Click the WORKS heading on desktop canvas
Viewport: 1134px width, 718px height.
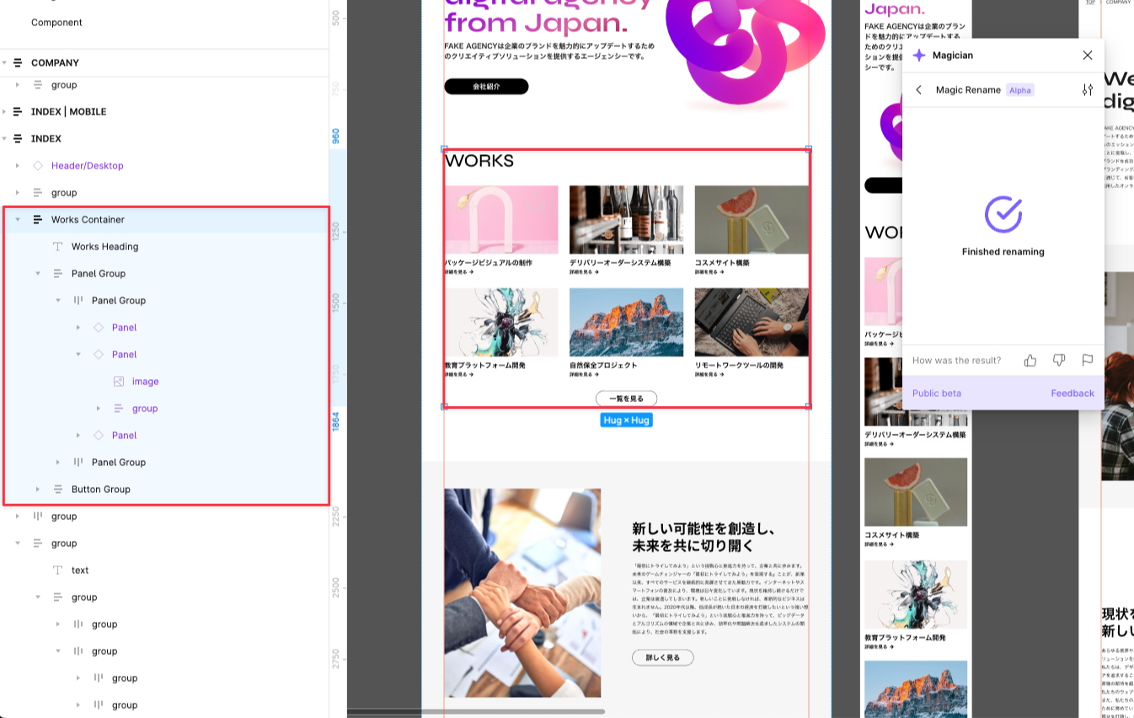tap(479, 160)
